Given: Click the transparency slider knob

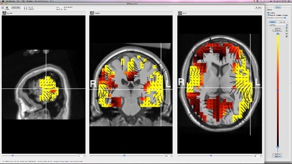Looking at the screenshot, I should (x=285, y=18).
